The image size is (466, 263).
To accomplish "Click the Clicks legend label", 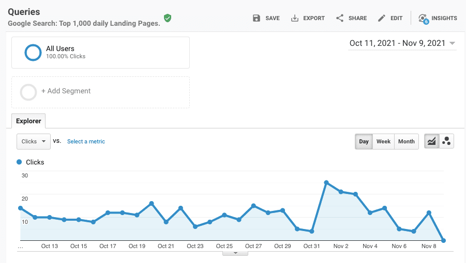I will [35, 162].
